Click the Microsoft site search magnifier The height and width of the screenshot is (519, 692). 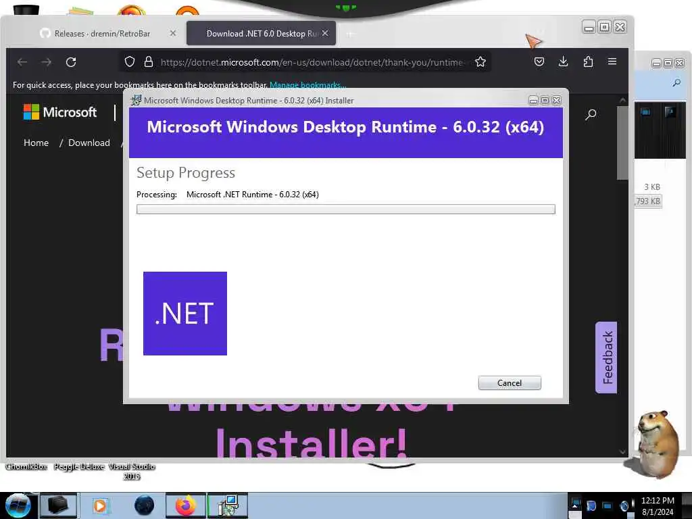591,115
